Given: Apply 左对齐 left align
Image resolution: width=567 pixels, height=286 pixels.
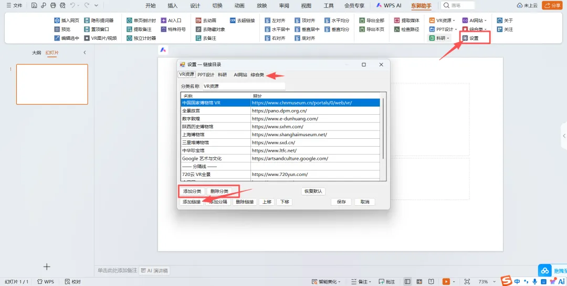Looking at the screenshot, I should click(275, 20).
